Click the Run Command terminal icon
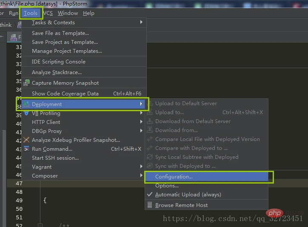The width and height of the screenshot is (308, 227). pos(26,149)
